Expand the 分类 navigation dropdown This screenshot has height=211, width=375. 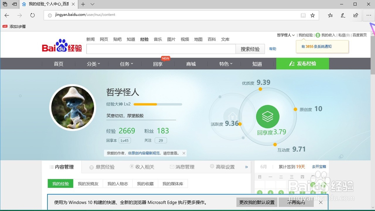coord(93,64)
